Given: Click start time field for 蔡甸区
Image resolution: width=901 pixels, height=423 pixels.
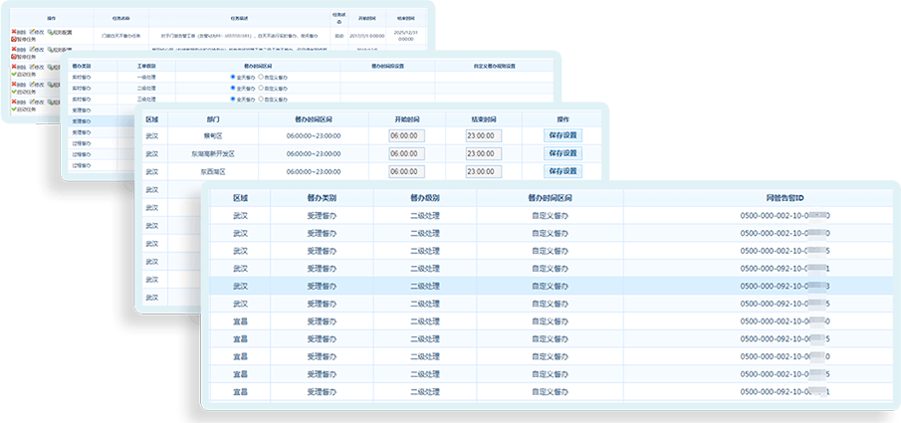Looking at the screenshot, I should coord(406,136).
